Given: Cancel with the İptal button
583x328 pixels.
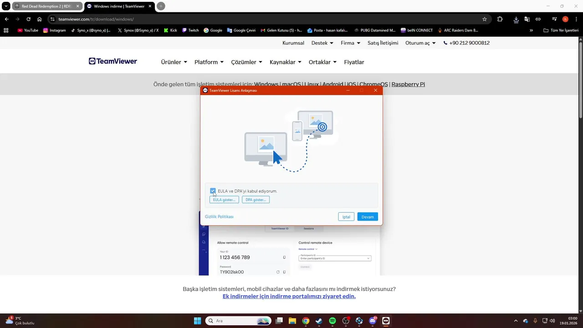Looking at the screenshot, I should (346, 217).
